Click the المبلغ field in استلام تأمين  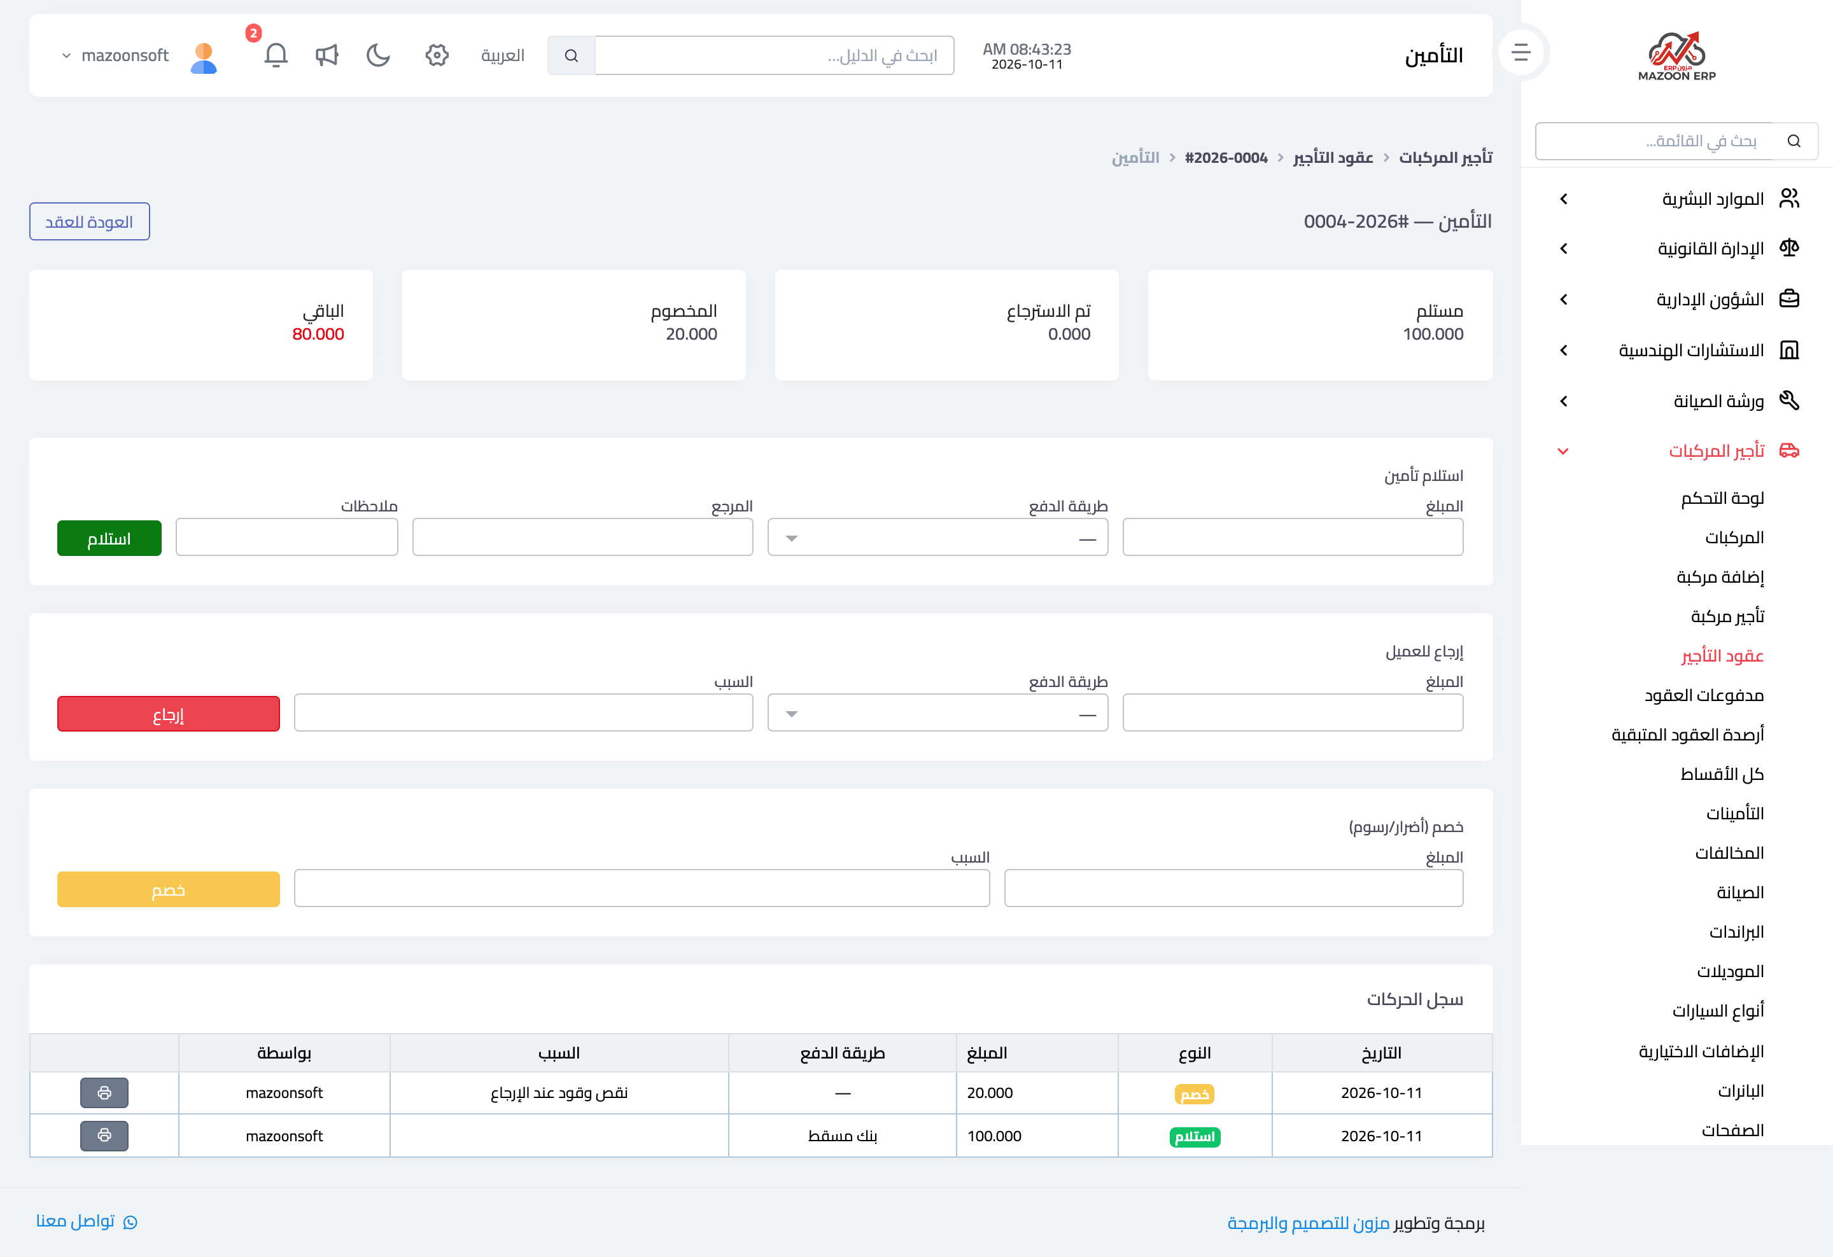point(1293,538)
